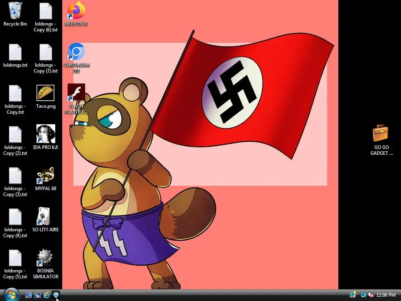This screenshot has width=401, height=301.
Task: Select the Taco.png image thumbnail
Action: (45, 93)
